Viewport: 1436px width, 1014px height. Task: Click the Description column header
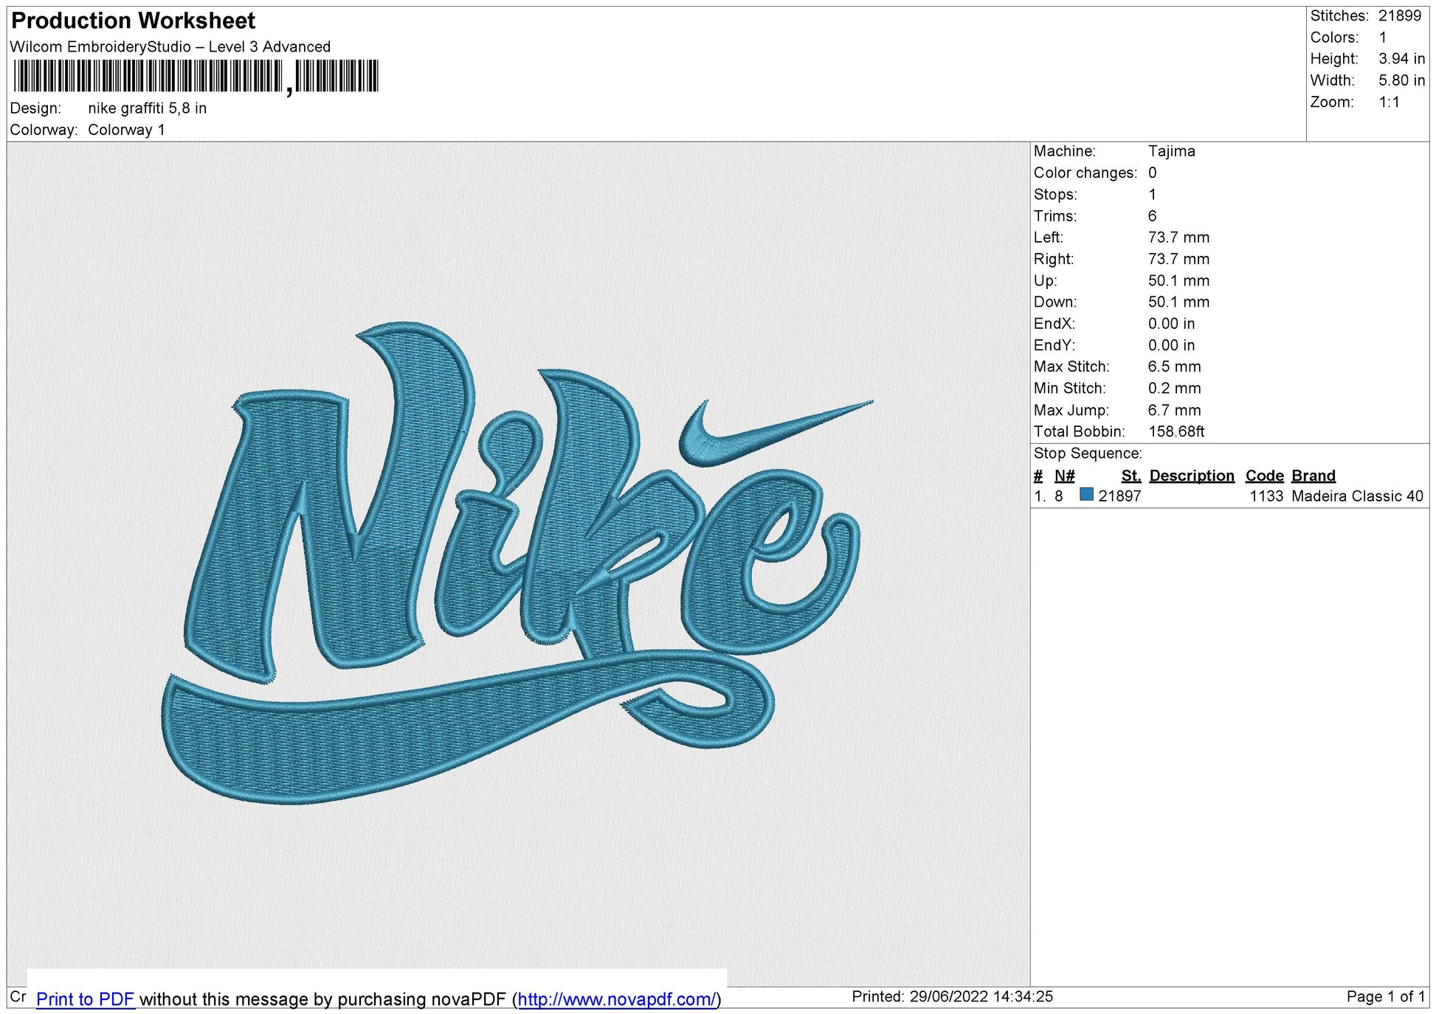point(1192,476)
